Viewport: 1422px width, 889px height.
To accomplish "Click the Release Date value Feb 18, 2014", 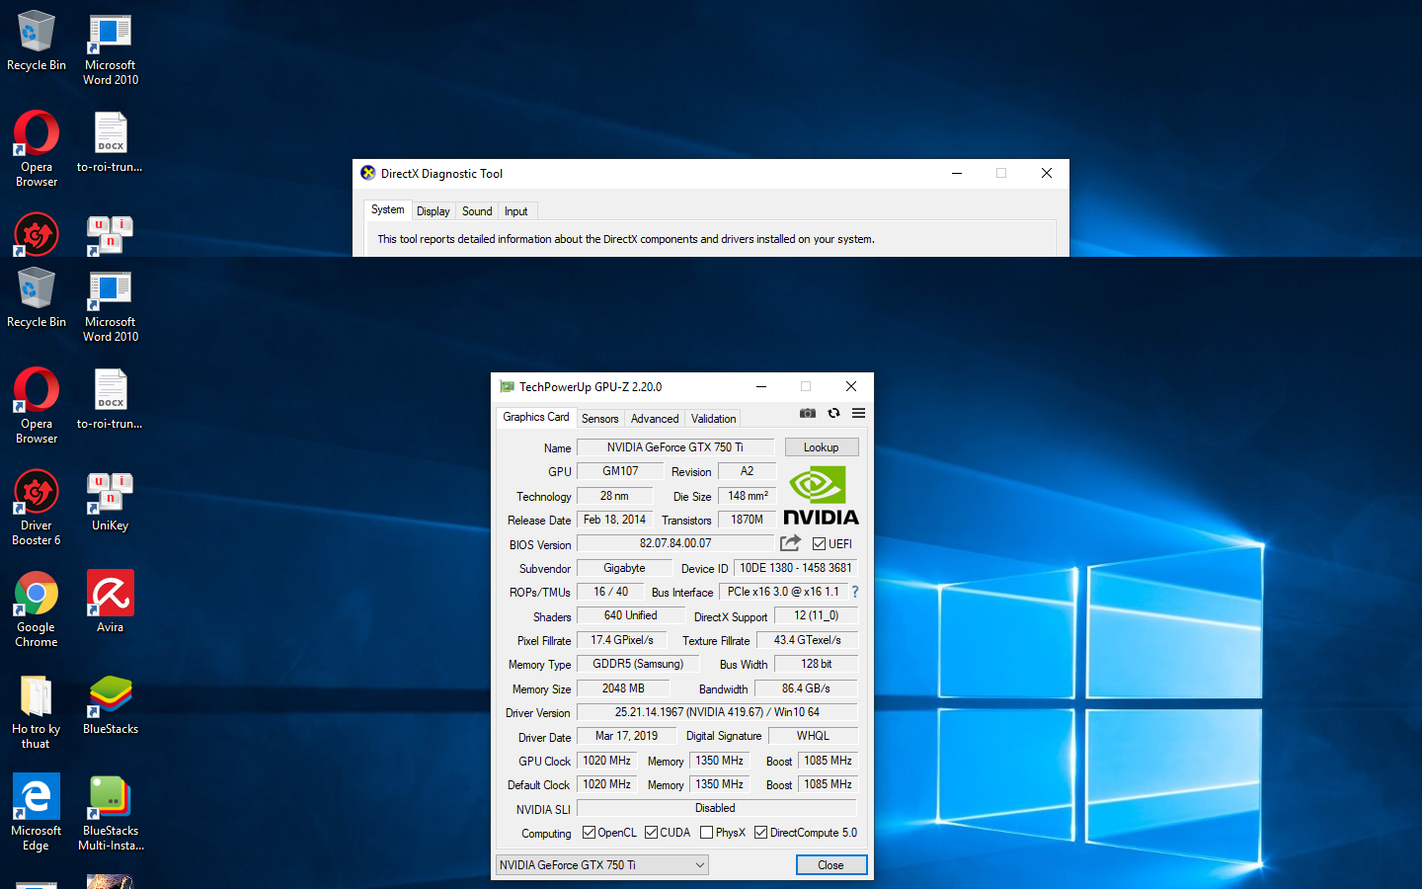I will 614,520.
